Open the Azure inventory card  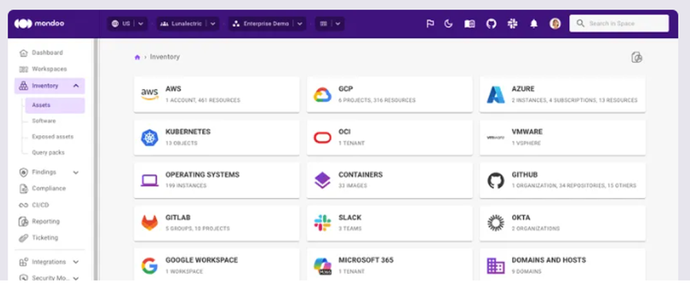click(x=562, y=94)
